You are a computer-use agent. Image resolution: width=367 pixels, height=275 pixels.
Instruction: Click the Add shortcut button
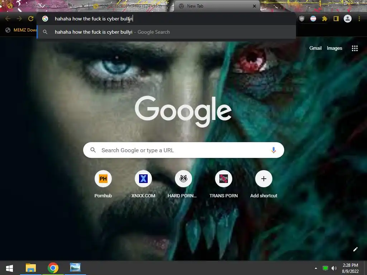pyautogui.click(x=263, y=184)
